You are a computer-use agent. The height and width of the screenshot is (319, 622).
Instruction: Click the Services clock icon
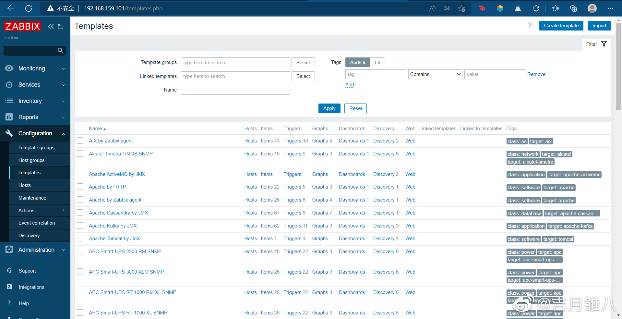[x=9, y=84]
